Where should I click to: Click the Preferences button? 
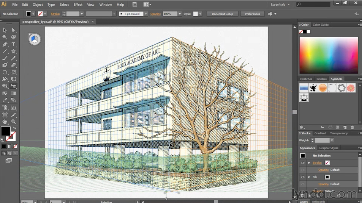pyautogui.click(x=252, y=14)
